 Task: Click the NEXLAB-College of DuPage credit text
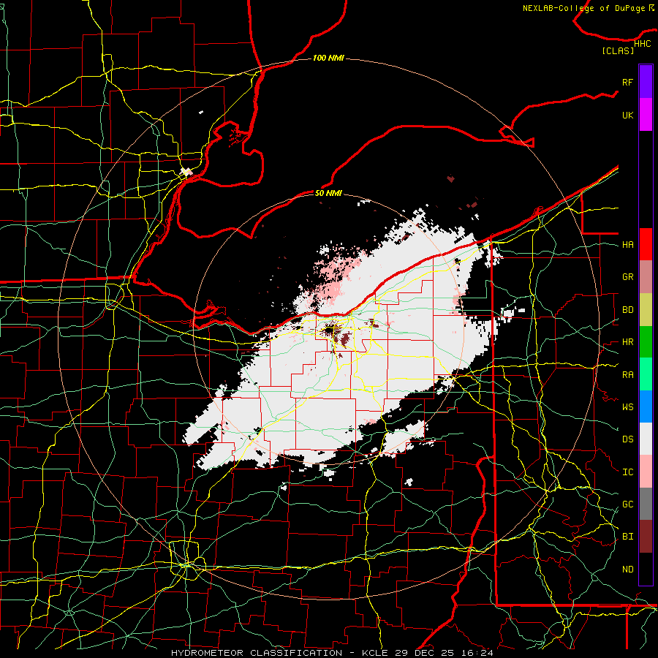(583, 8)
